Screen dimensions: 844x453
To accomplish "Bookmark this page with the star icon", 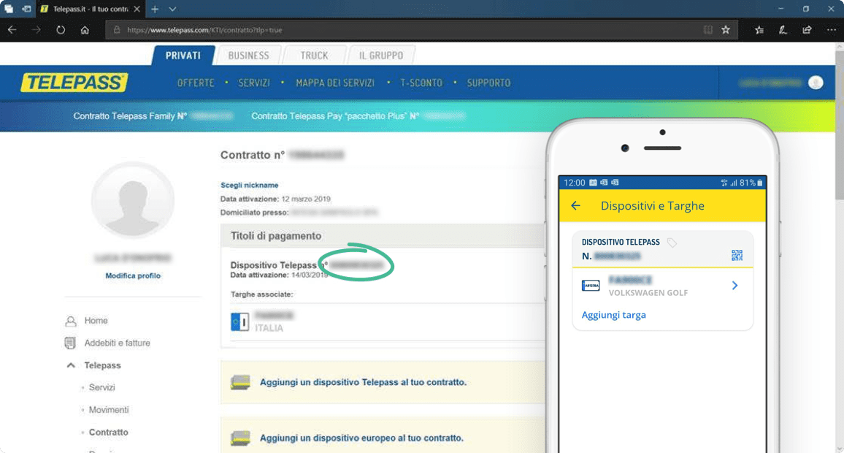I will (726, 30).
